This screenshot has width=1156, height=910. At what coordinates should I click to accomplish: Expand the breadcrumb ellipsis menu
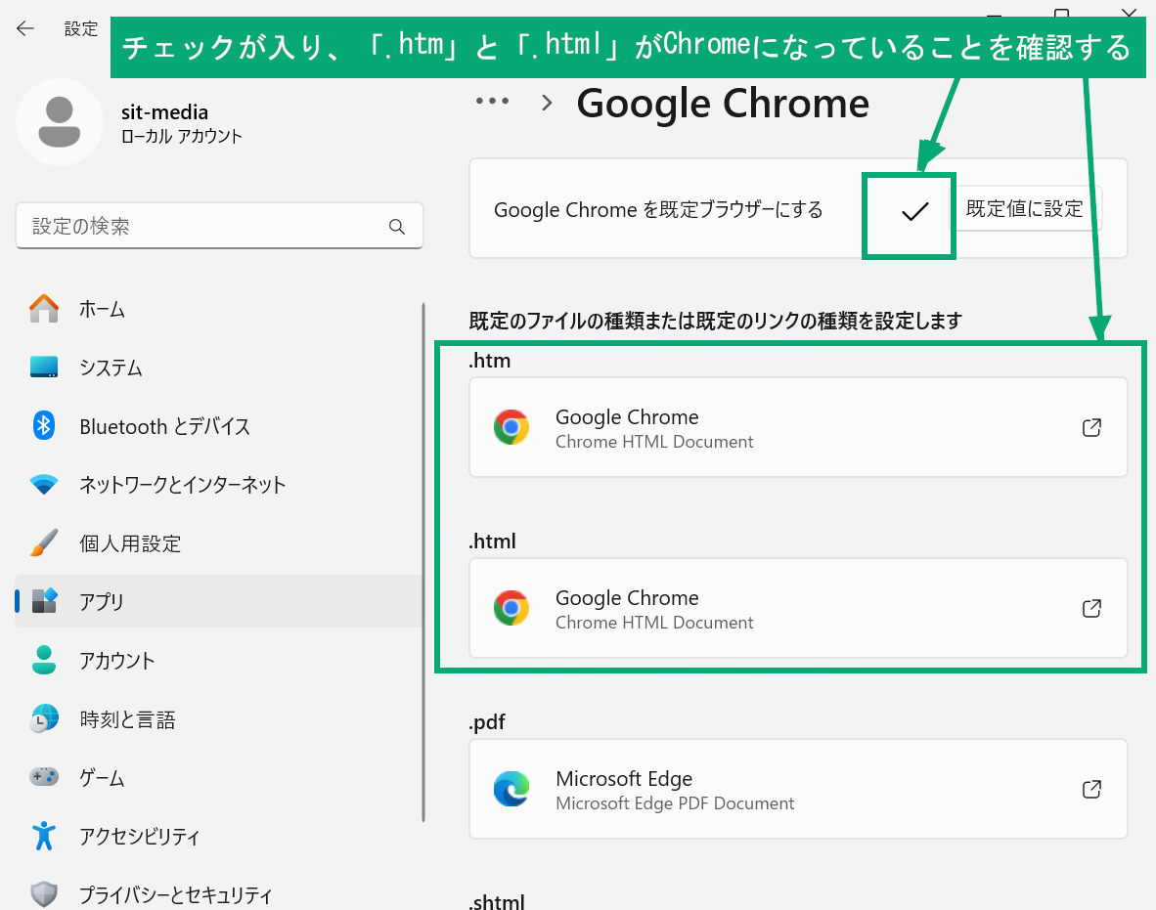click(493, 101)
